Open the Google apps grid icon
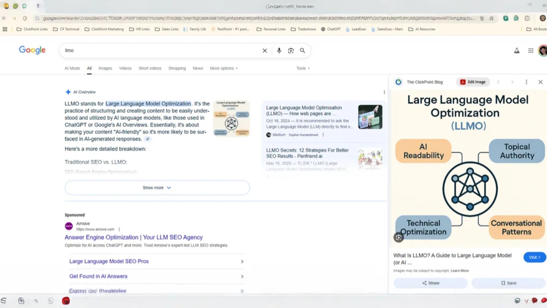 (530, 50)
